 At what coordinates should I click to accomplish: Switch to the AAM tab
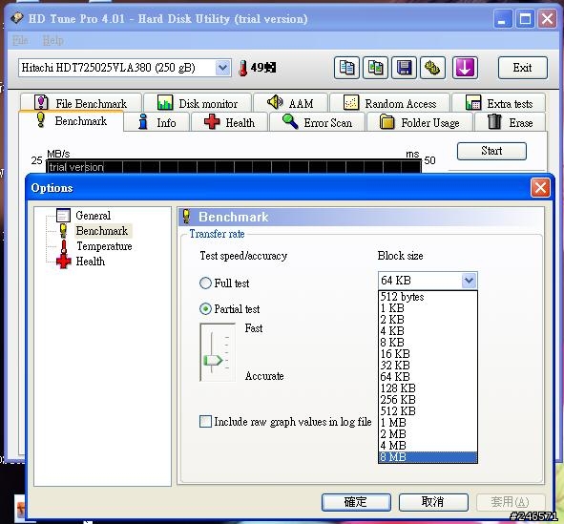pyautogui.click(x=290, y=103)
